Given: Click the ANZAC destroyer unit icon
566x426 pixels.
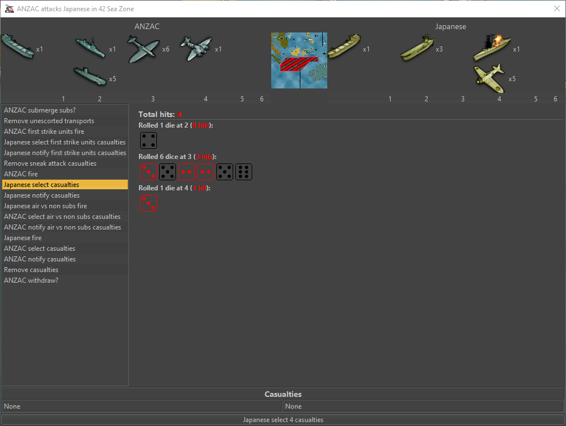Looking at the screenshot, I should 91,48.
